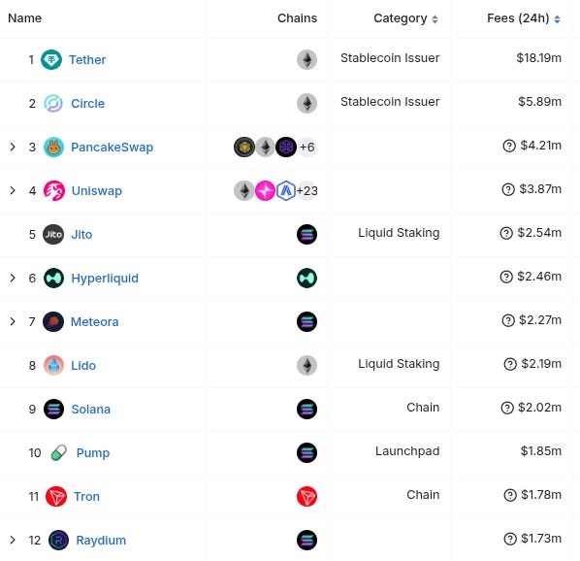Image resolution: width=580 pixels, height=561 pixels.
Task: Click the Tron chain icon in Chains column
Action: [306, 496]
